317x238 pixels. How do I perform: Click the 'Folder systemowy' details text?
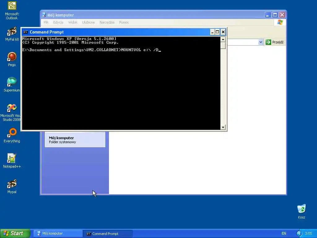63,142
